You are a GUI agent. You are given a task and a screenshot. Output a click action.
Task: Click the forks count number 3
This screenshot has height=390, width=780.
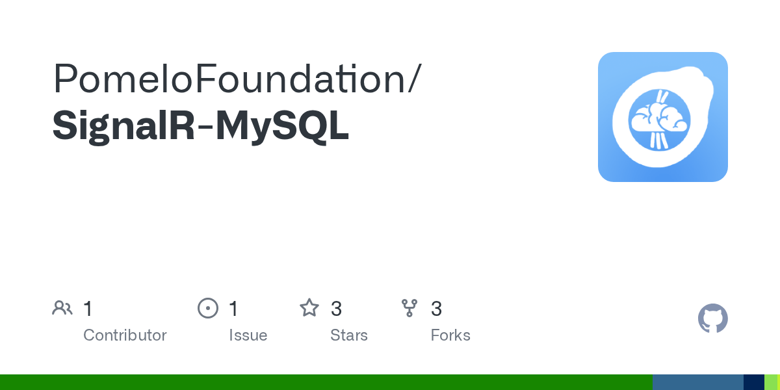(x=437, y=309)
